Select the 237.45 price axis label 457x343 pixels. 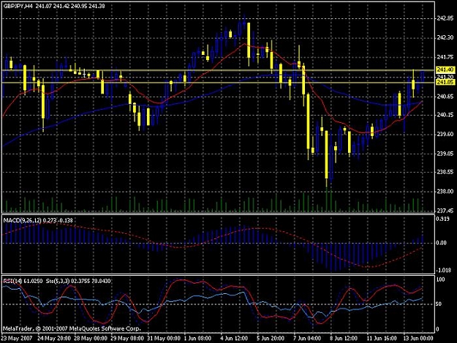coord(445,211)
